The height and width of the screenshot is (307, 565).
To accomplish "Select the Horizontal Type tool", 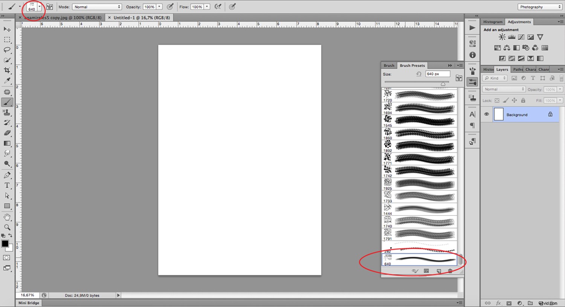I will click(x=7, y=185).
